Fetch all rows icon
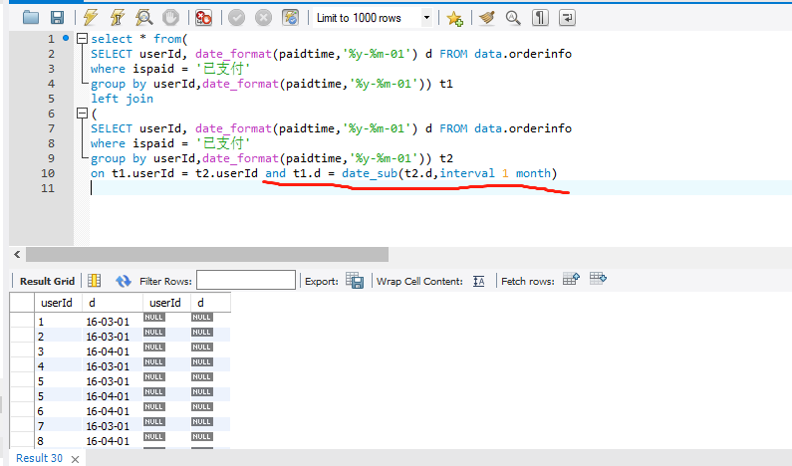This screenshot has width=792, height=466. [x=598, y=279]
